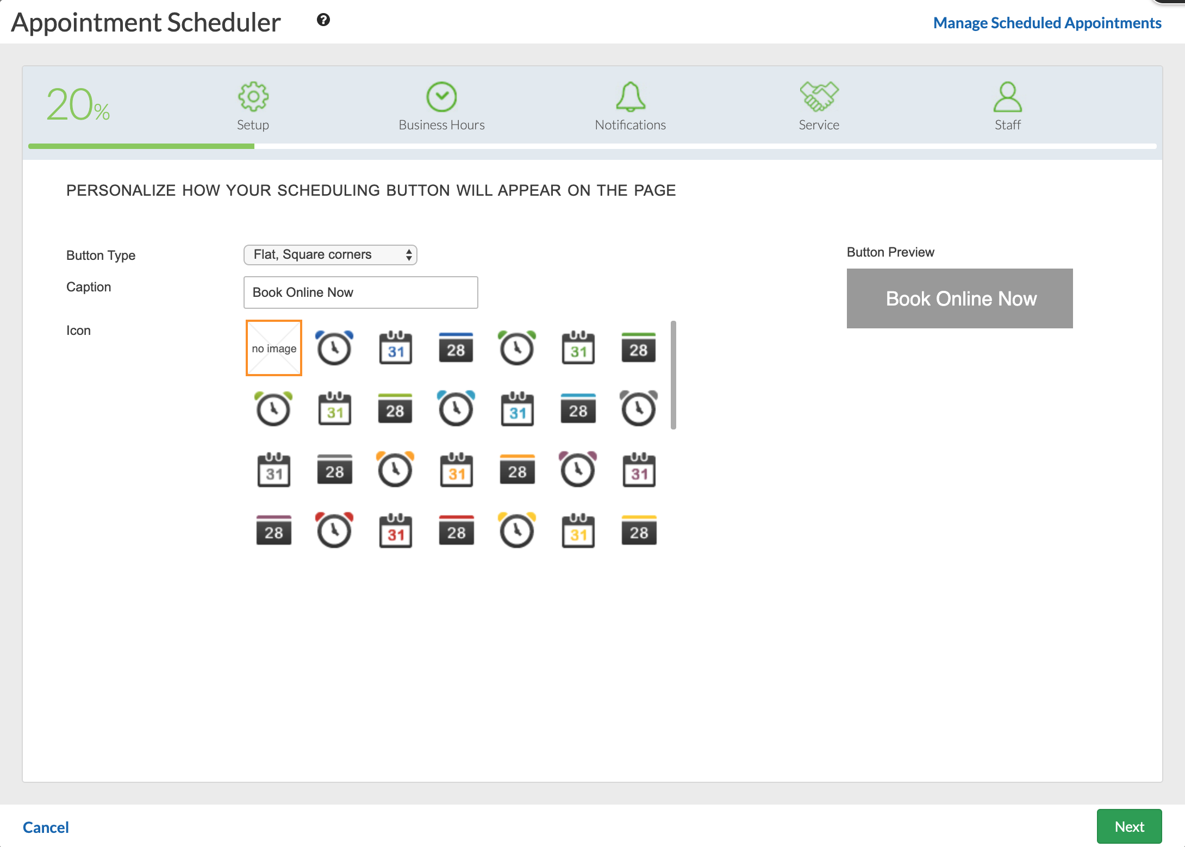This screenshot has height=847, width=1185.
Task: Click the Caption text field
Action: click(360, 292)
